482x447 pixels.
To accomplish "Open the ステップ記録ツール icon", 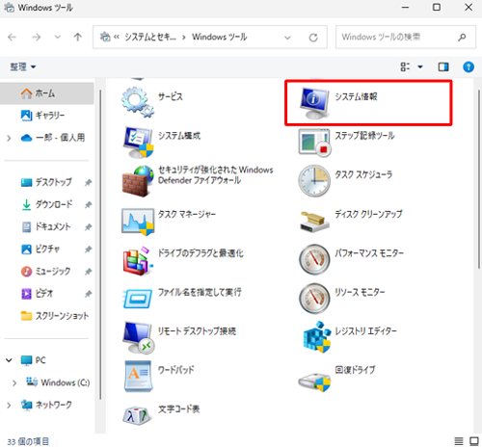I will point(314,143).
